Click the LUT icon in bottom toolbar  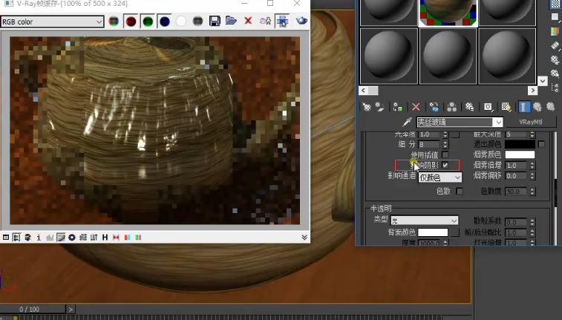click(x=94, y=237)
